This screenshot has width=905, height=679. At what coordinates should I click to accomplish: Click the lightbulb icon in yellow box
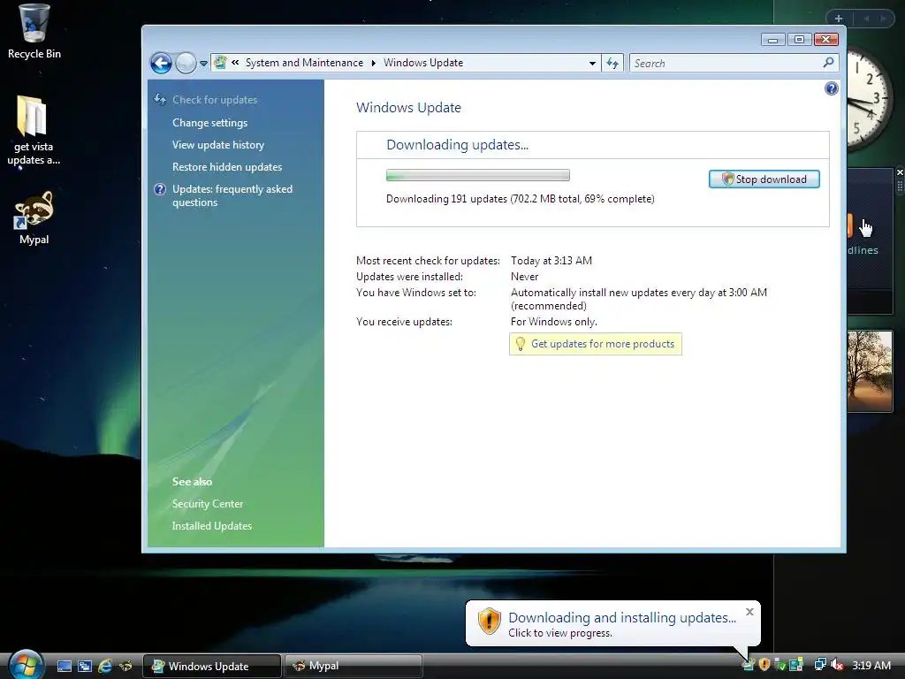(x=520, y=344)
